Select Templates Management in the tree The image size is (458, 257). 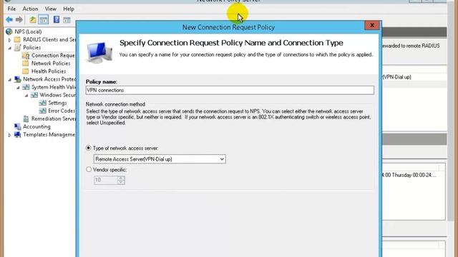pos(49,134)
